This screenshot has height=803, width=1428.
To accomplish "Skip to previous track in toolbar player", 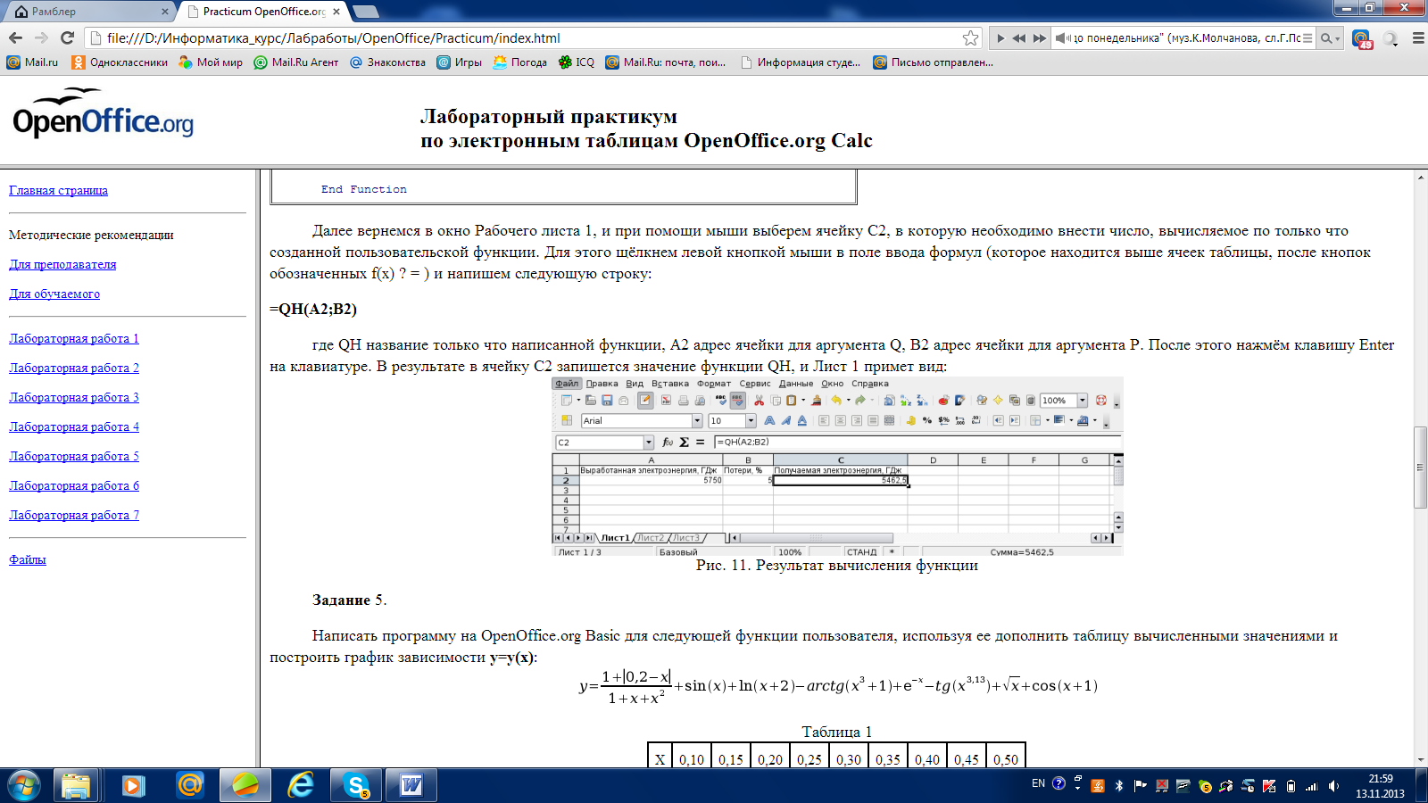I will click(1019, 38).
